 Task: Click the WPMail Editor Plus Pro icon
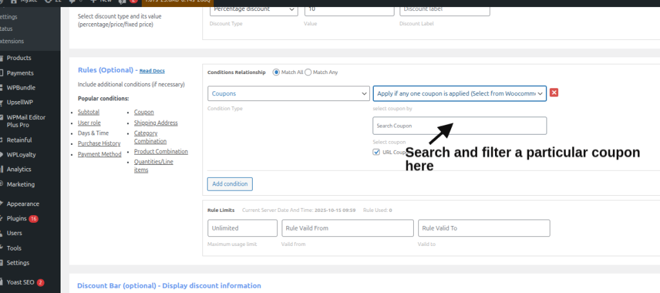tap(2, 117)
